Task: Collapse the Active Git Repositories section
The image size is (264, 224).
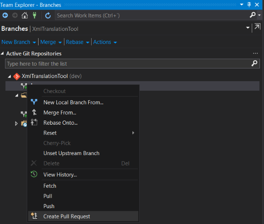Action: pyautogui.click(x=2, y=54)
